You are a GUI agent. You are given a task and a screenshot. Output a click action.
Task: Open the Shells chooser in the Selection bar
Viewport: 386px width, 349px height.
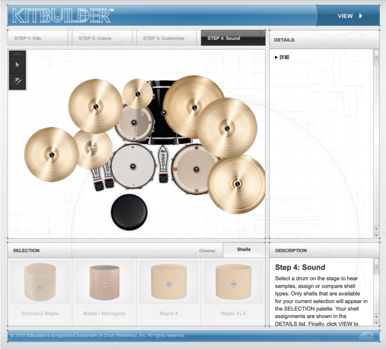coord(244,249)
